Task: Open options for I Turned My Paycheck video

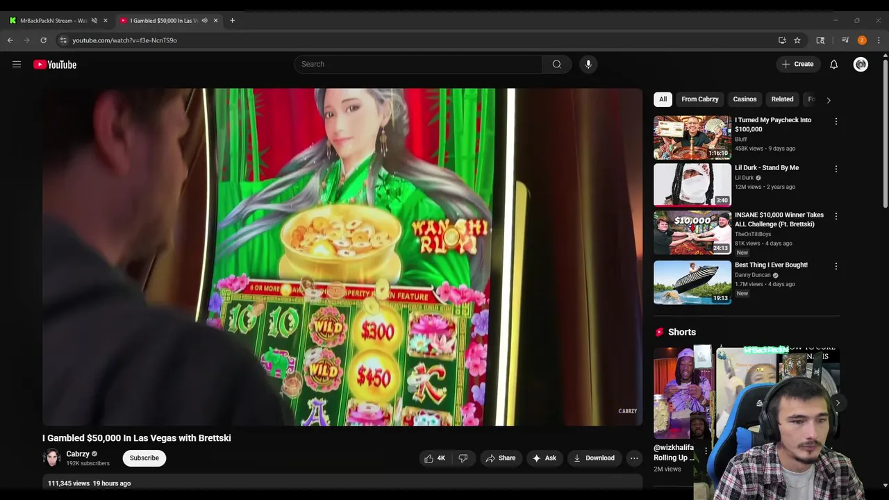Action: pos(836,122)
